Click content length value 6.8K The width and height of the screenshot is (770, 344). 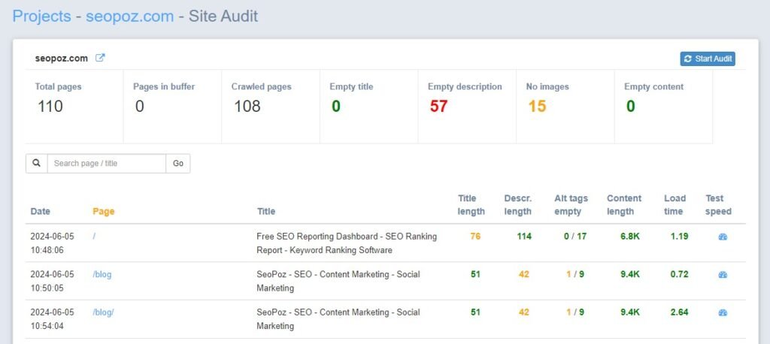[x=629, y=236]
